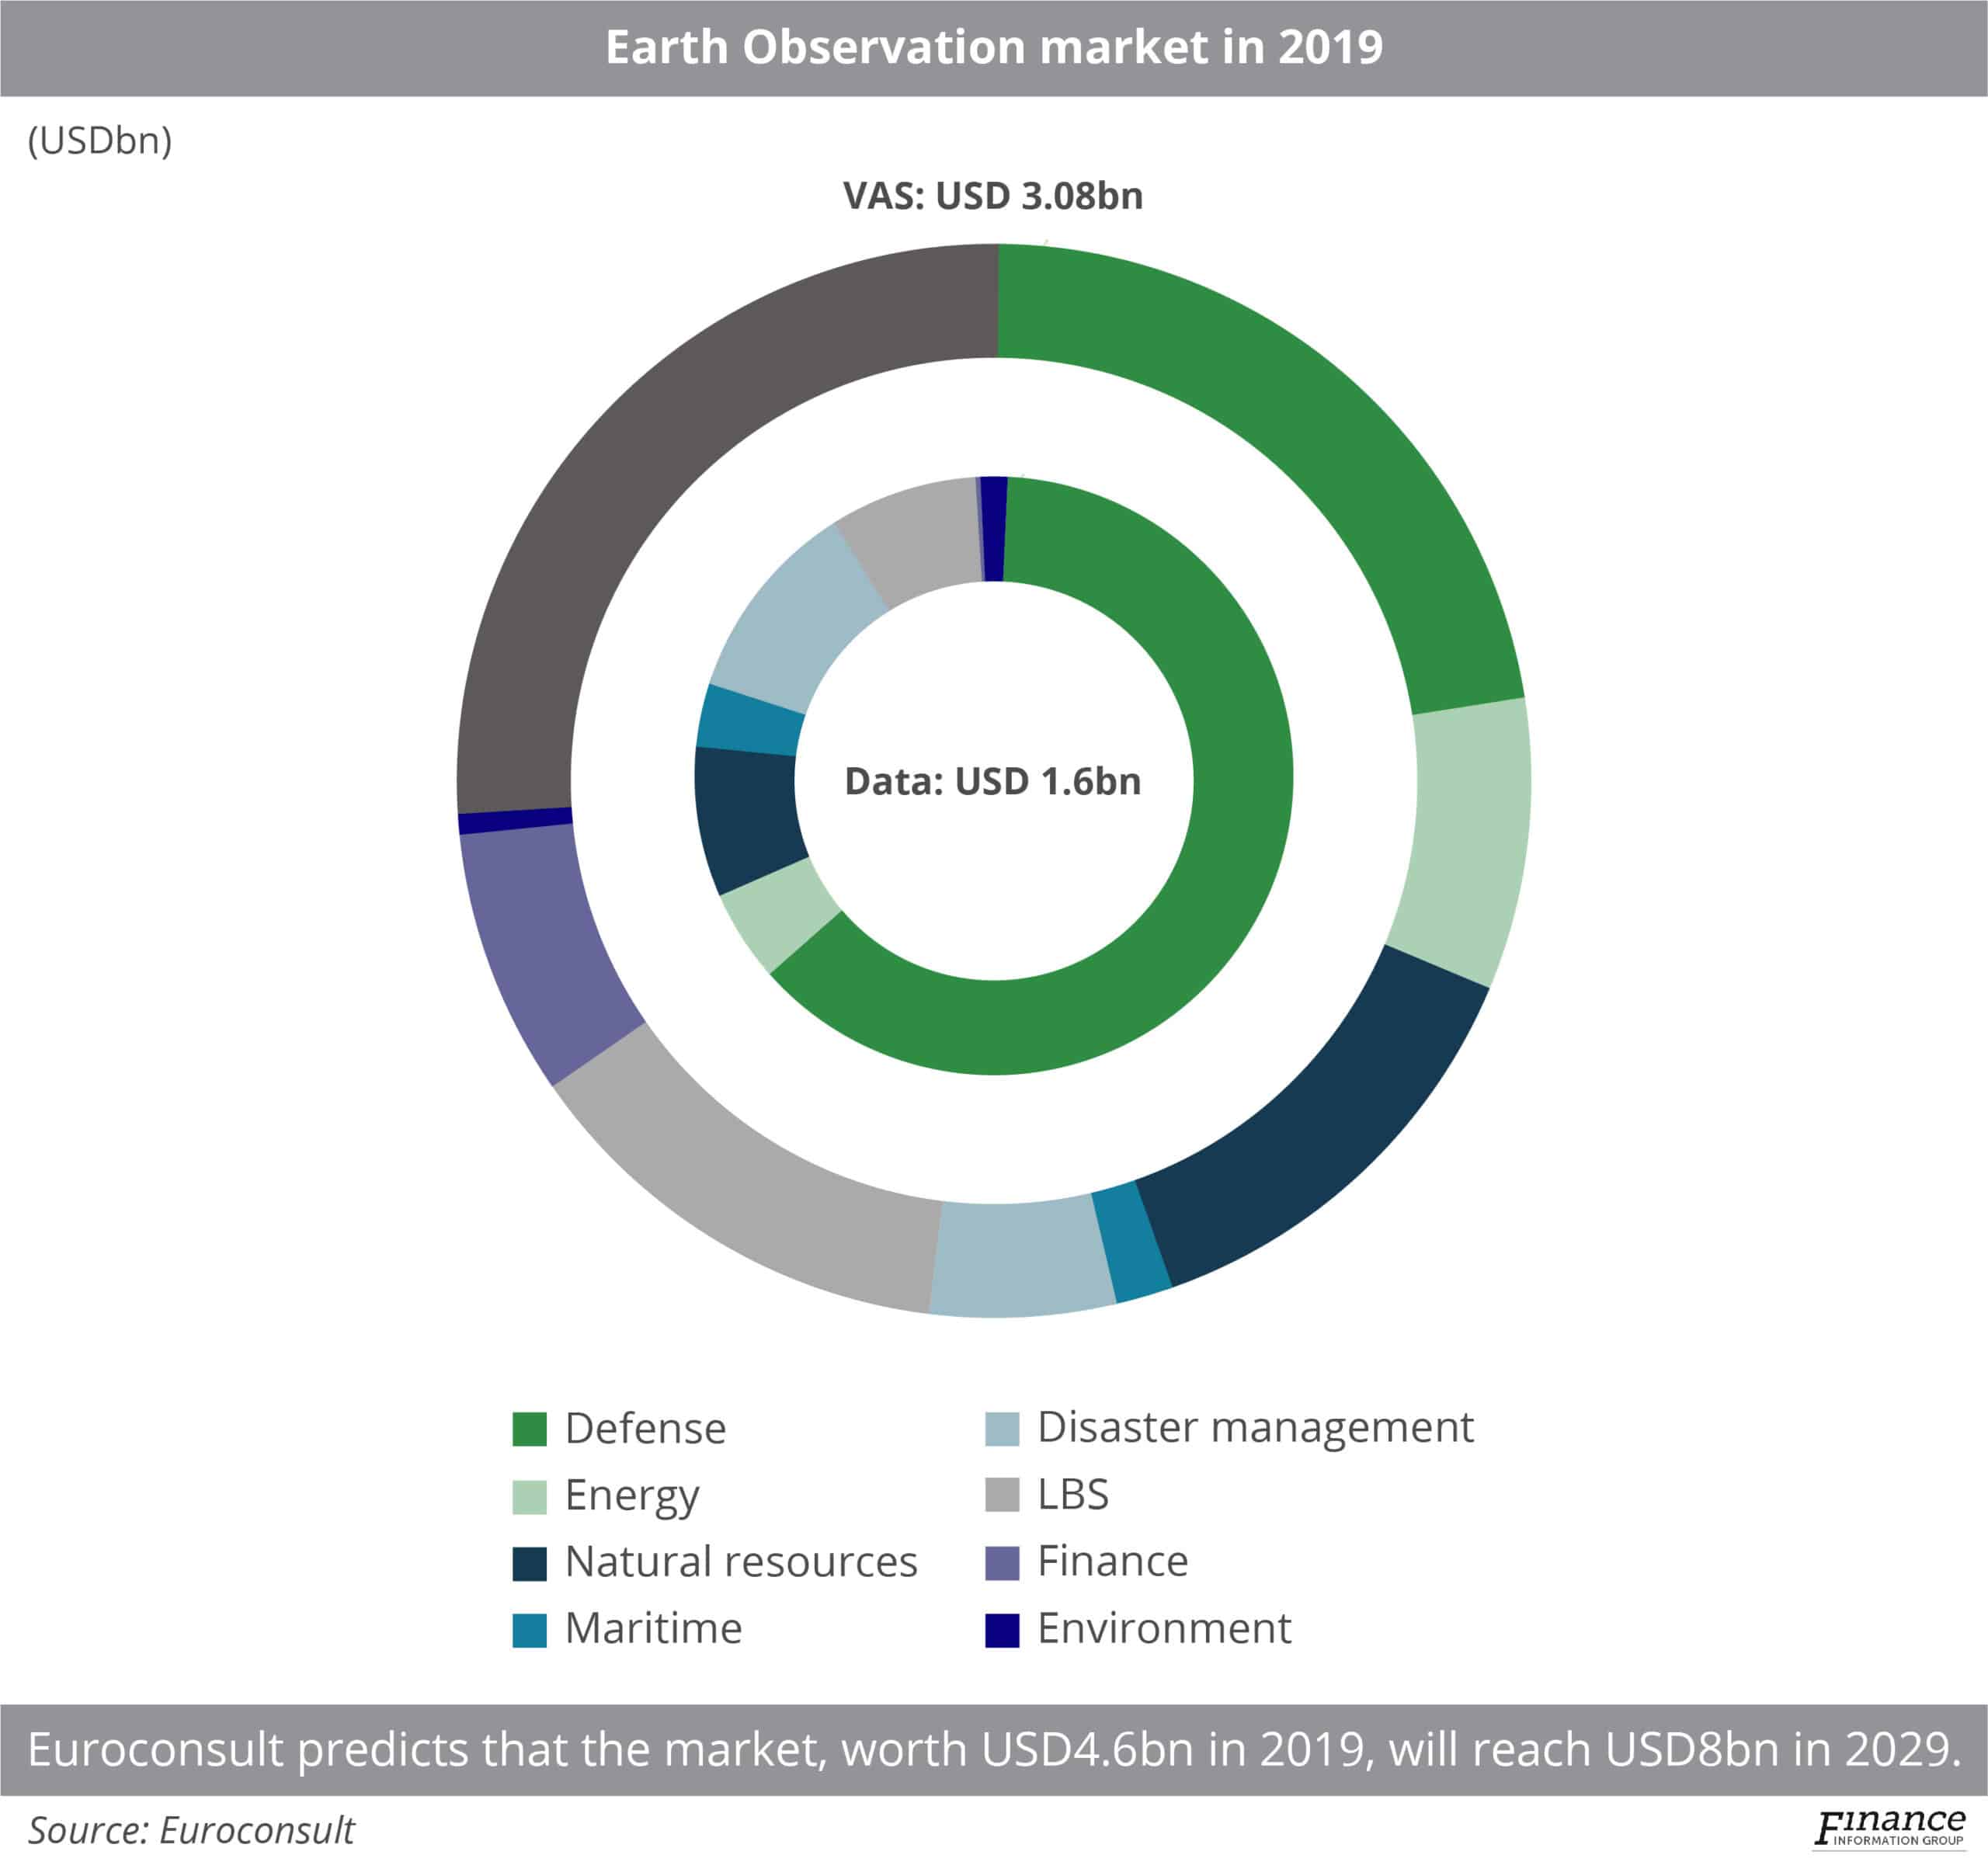Click the dark blue Natural resources legend swatch
The width and height of the screenshot is (1988, 1862).
pos(530,1562)
